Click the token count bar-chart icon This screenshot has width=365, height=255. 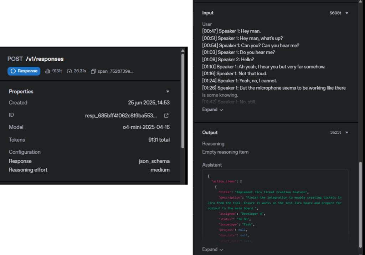point(48,71)
